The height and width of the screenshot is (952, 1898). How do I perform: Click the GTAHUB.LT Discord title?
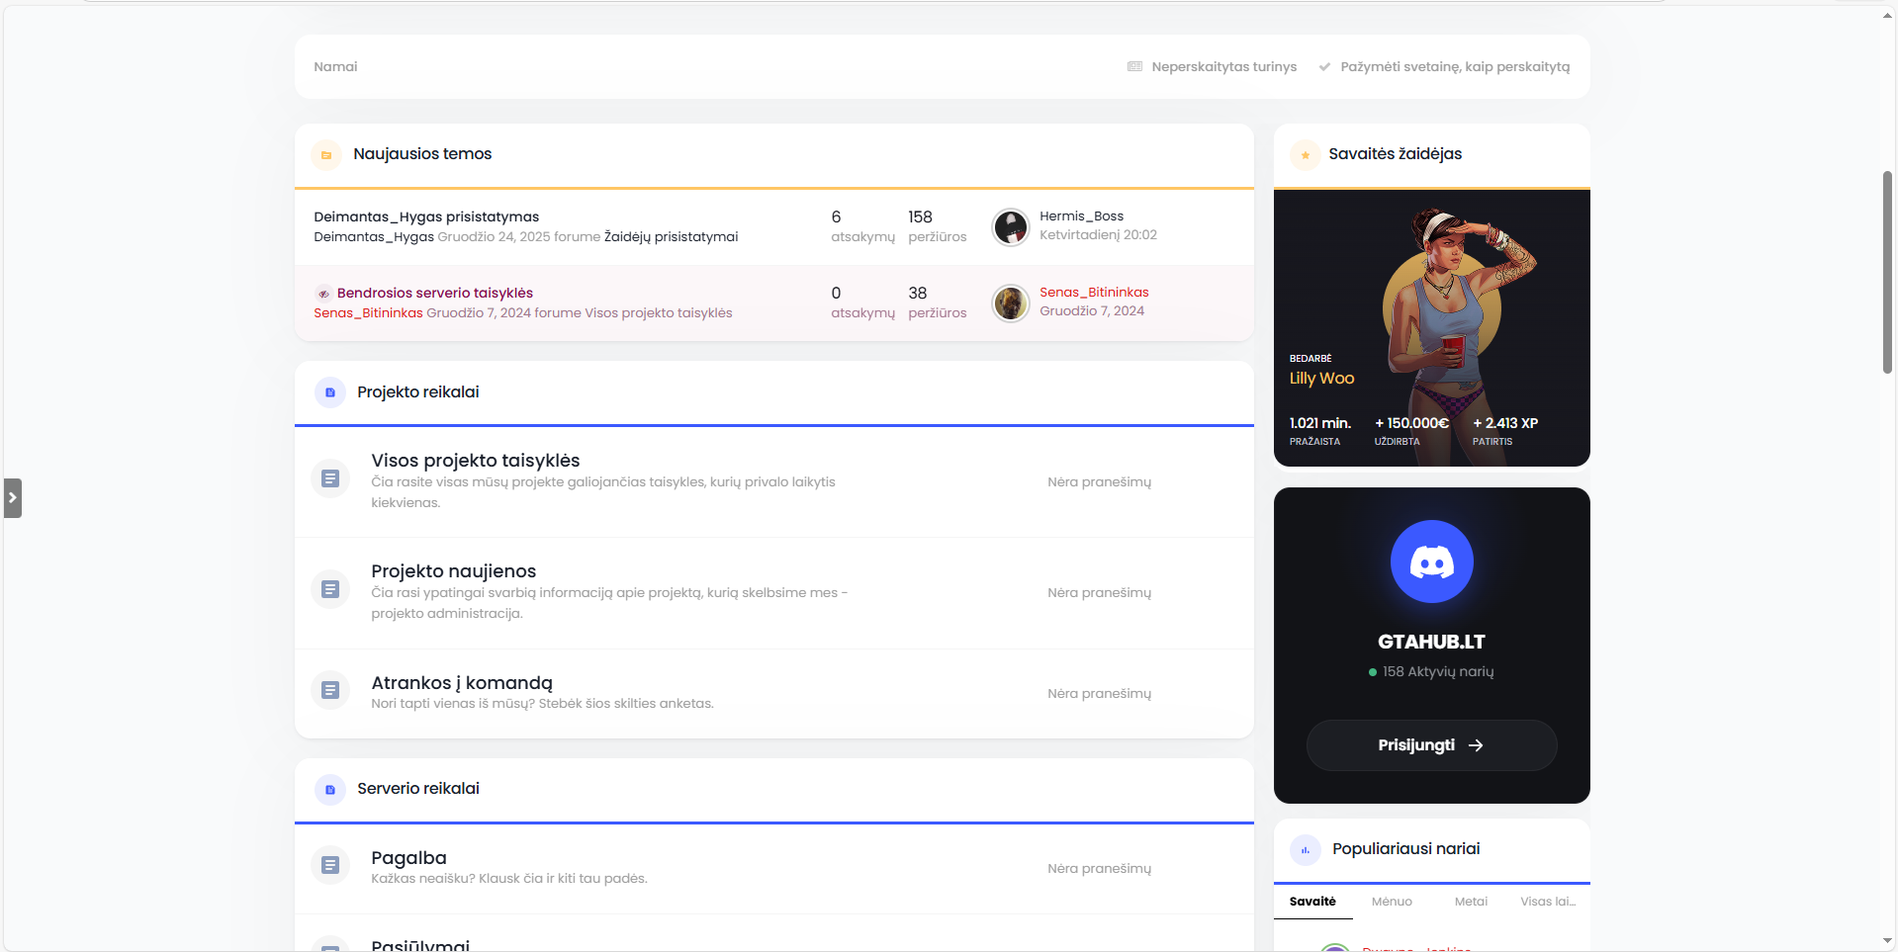(x=1431, y=643)
